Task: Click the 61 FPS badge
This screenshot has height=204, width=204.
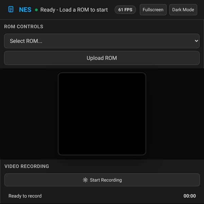Action: tap(125, 10)
